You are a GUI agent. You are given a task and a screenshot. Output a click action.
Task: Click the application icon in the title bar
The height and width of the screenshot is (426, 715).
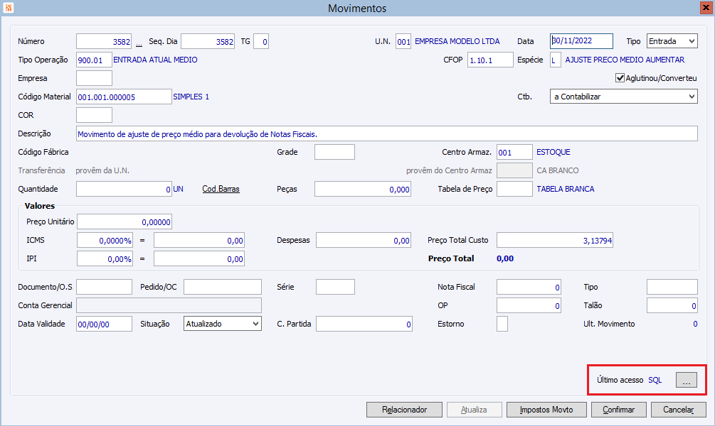[9, 8]
